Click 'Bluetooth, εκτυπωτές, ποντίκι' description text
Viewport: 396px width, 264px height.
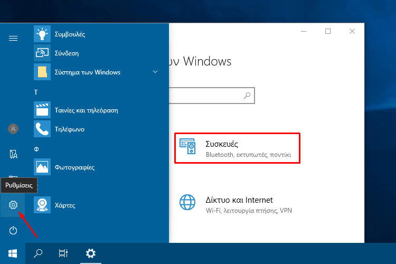(x=248, y=155)
